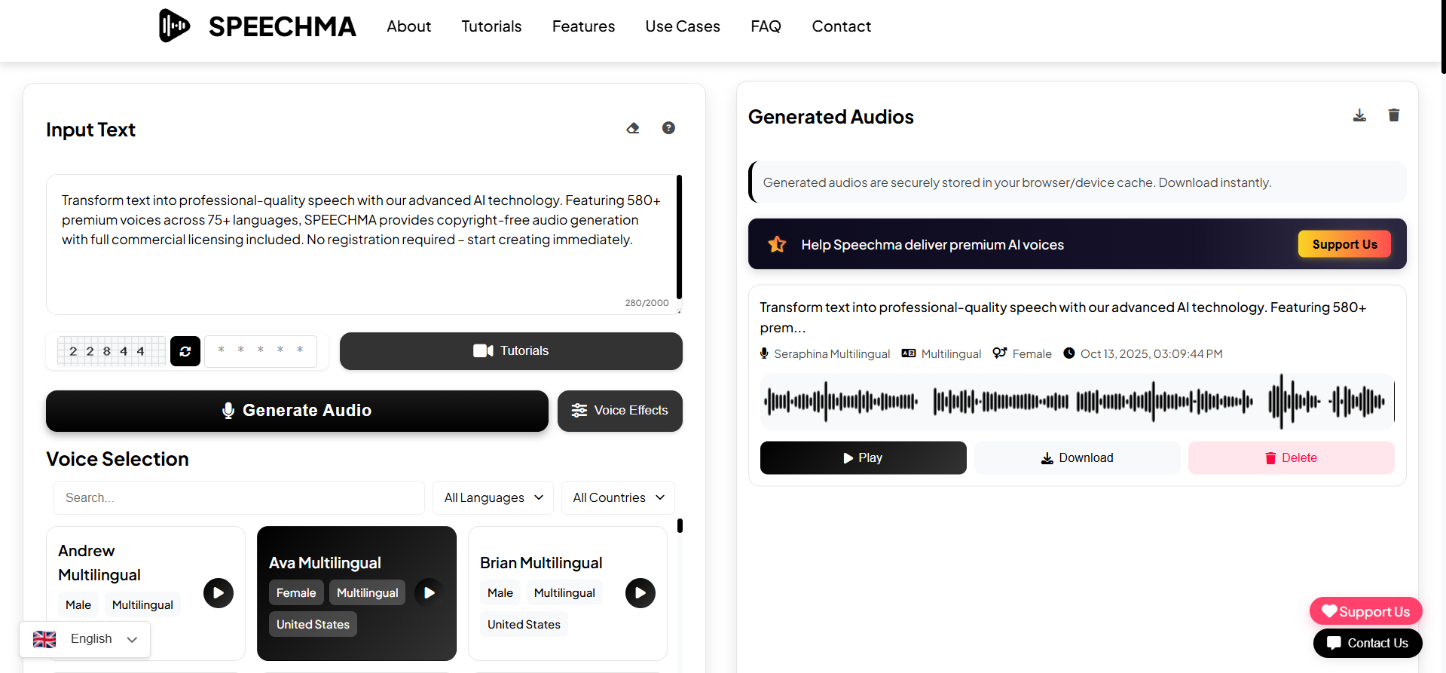Viewport: 1446px width, 673px height.
Task: Go to Tutorials in navigation bar
Action: pos(491,26)
